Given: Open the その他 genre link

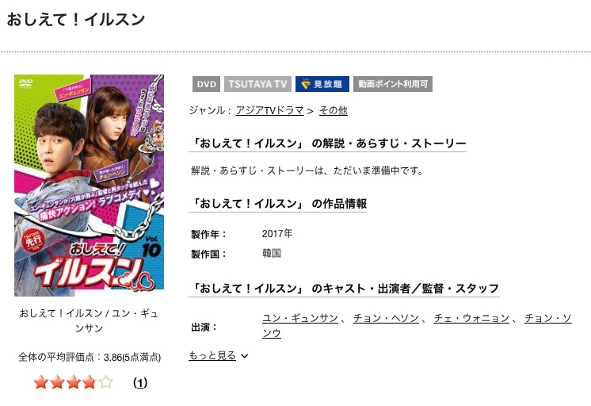Looking at the screenshot, I should pos(333,110).
